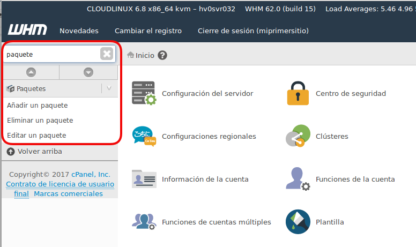Open Configuraciones regionales label
Image resolution: width=416 pixels, height=247 pixels.
(x=209, y=136)
